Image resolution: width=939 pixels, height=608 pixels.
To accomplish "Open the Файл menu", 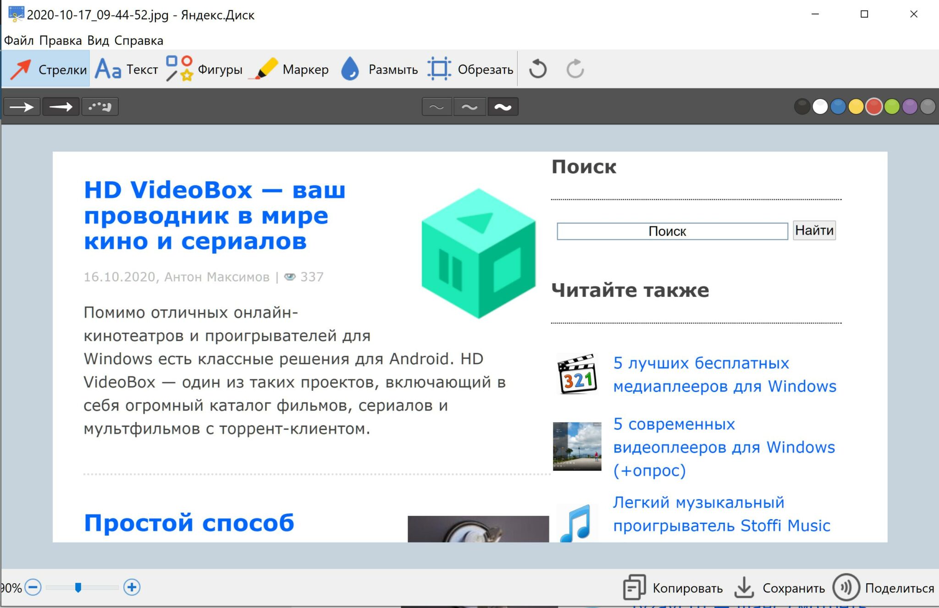I will (x=19, y=41).
